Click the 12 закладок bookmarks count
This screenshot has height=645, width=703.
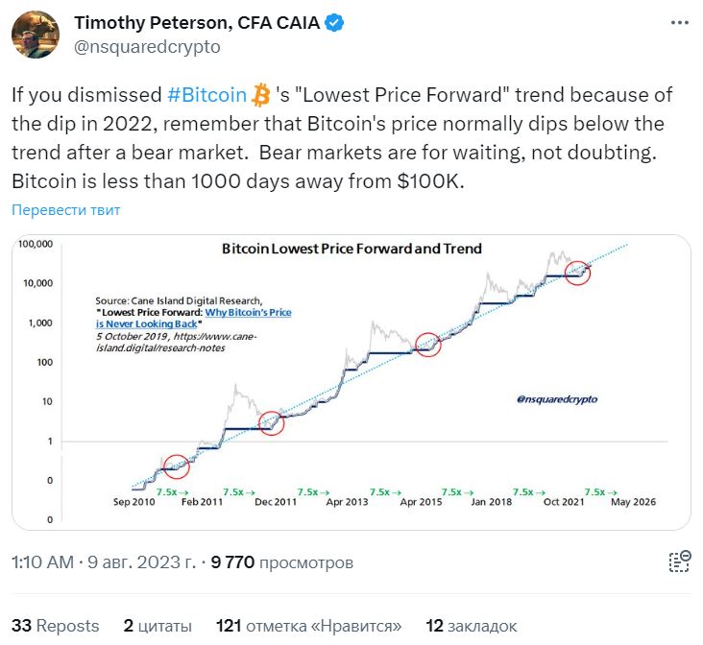pyautogui.click(x=472, y=626)
